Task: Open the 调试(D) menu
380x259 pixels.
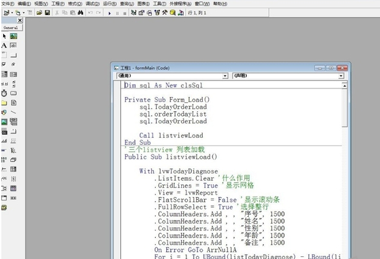Action: tap(93, 4)
